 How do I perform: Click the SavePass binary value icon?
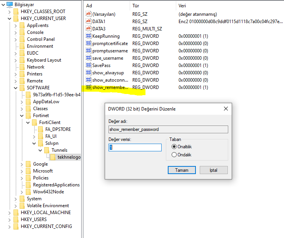[x=89, y=65]
